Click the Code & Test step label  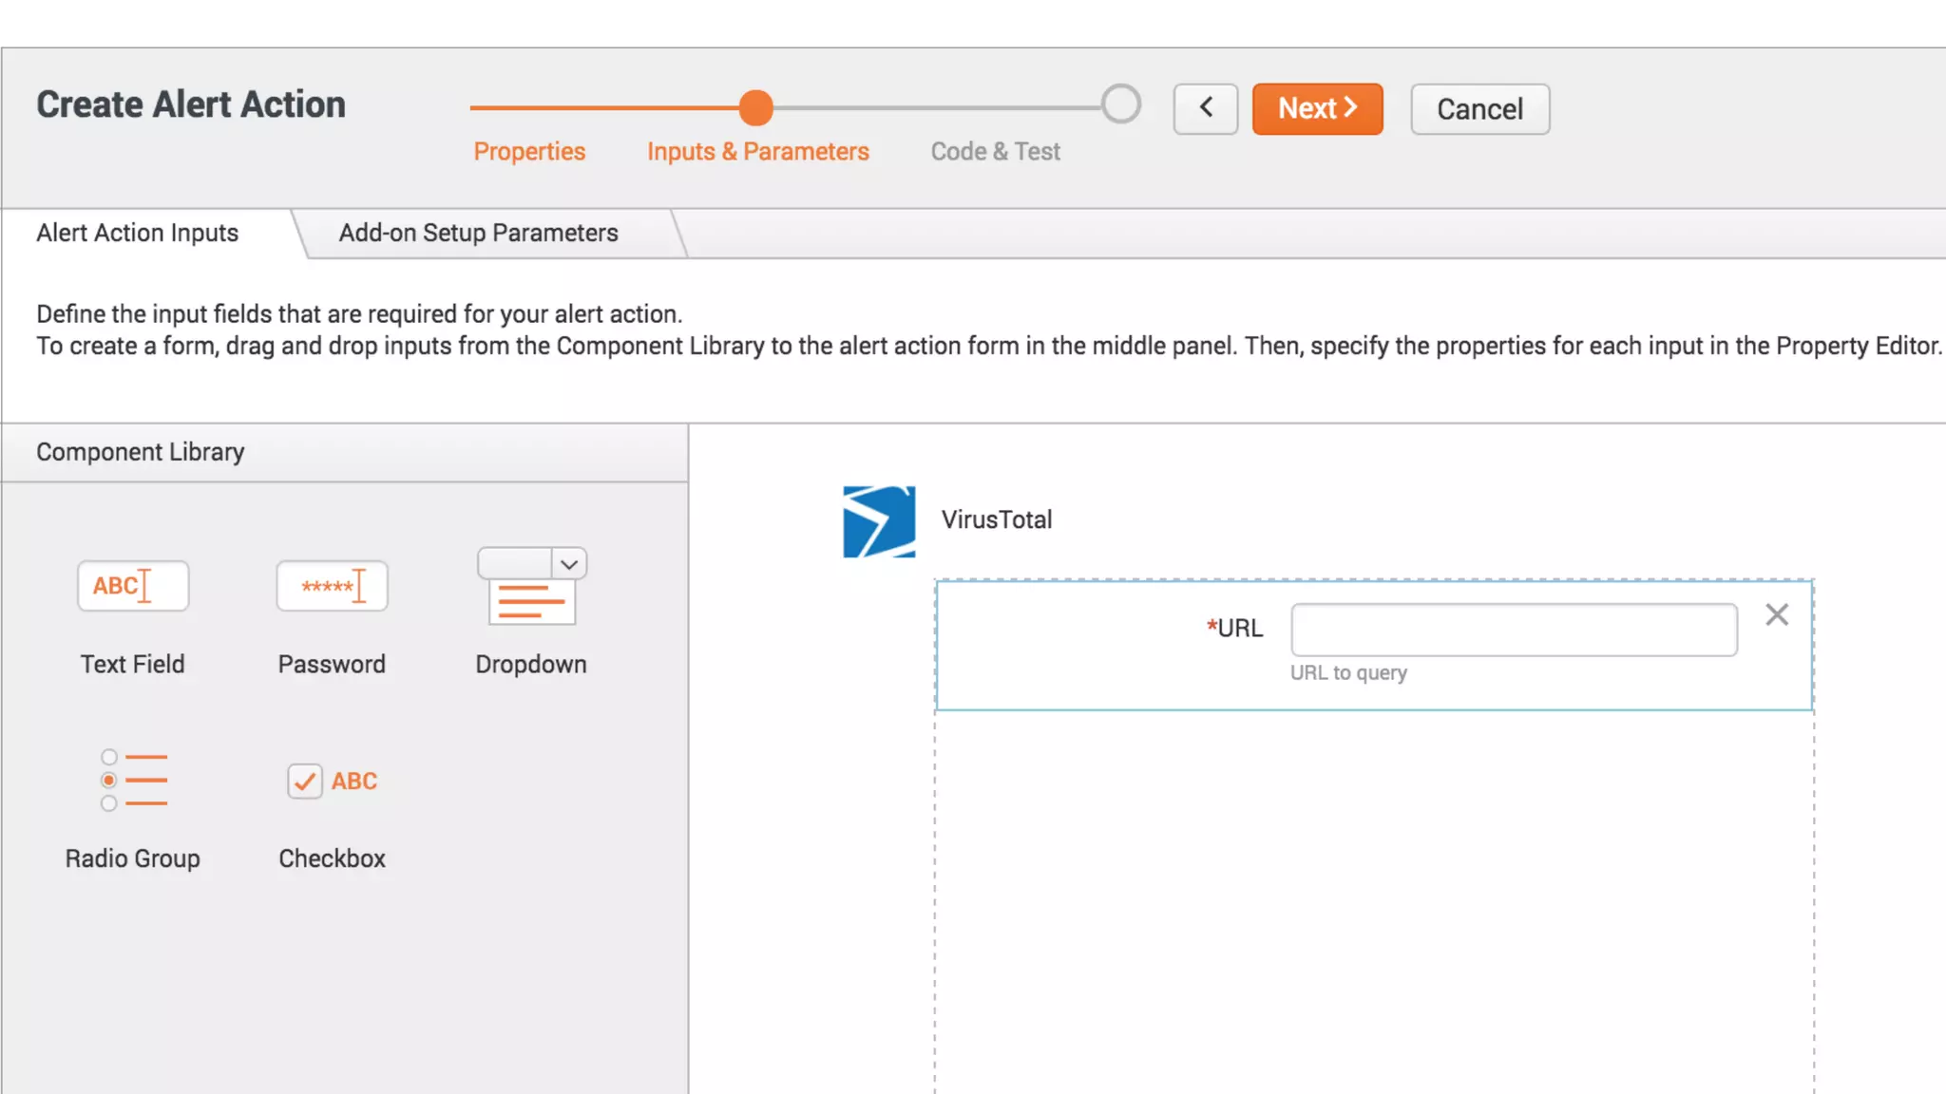[995, 152]
